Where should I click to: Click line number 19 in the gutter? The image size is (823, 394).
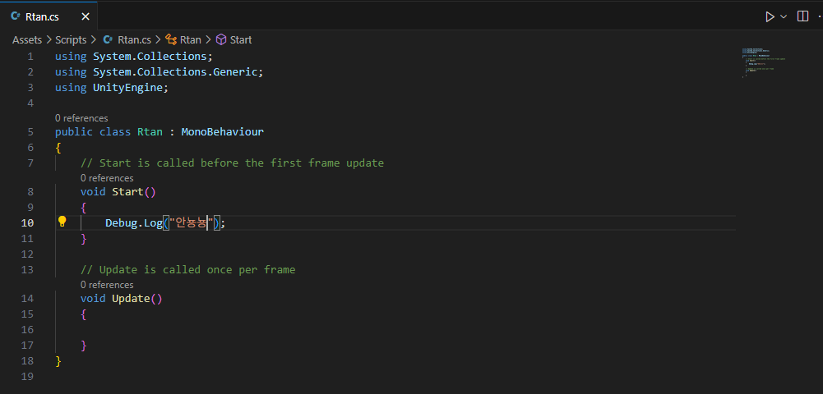pos(27,377)
